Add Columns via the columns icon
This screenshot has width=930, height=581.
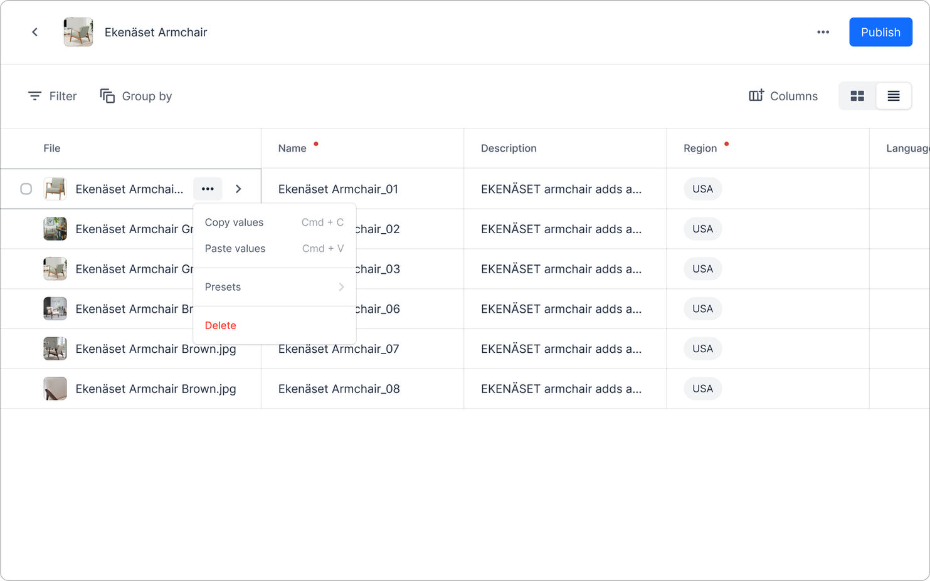coord(783,96)
